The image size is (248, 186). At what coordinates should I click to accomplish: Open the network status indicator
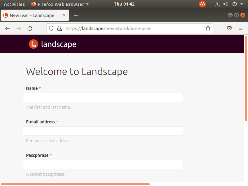click(x=217, y=4)
